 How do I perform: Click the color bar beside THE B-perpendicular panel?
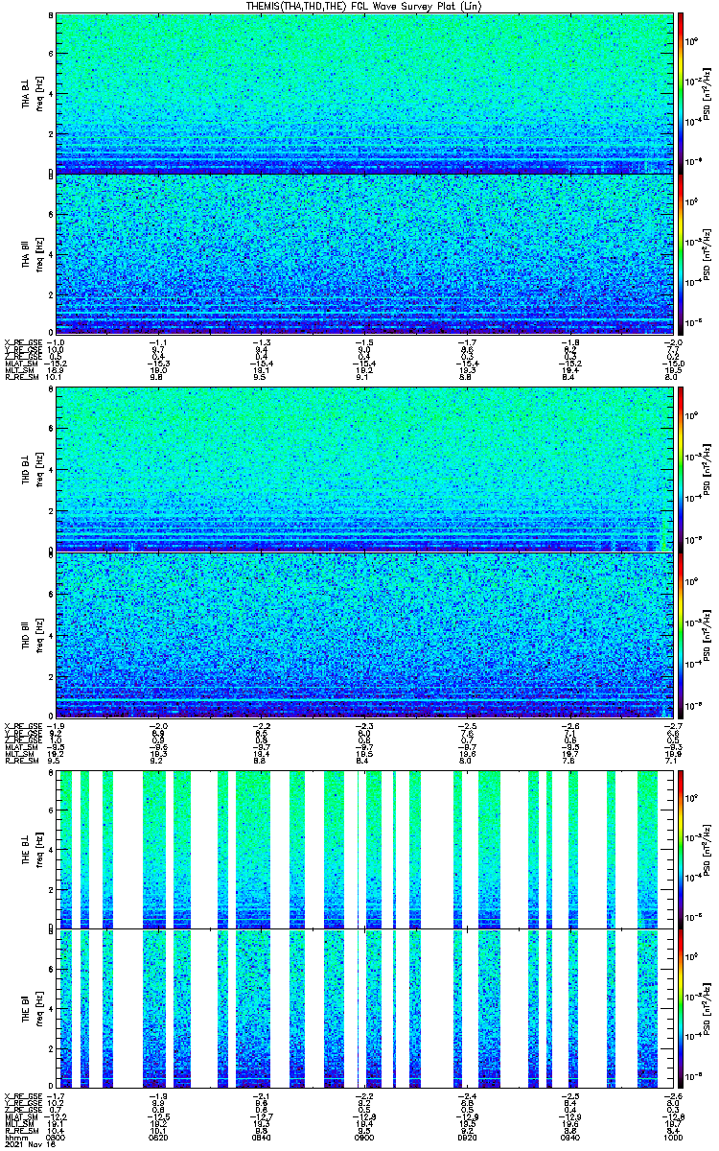pos(681,848)
